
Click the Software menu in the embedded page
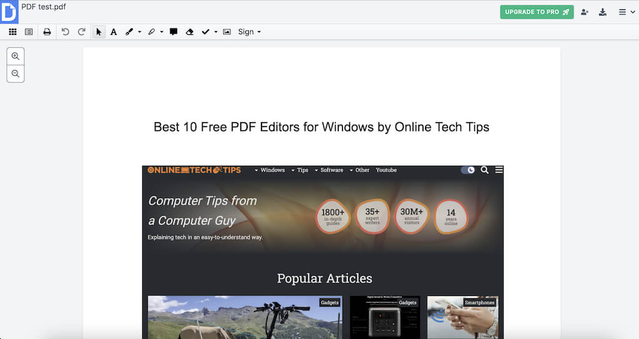tap(329, 170)
